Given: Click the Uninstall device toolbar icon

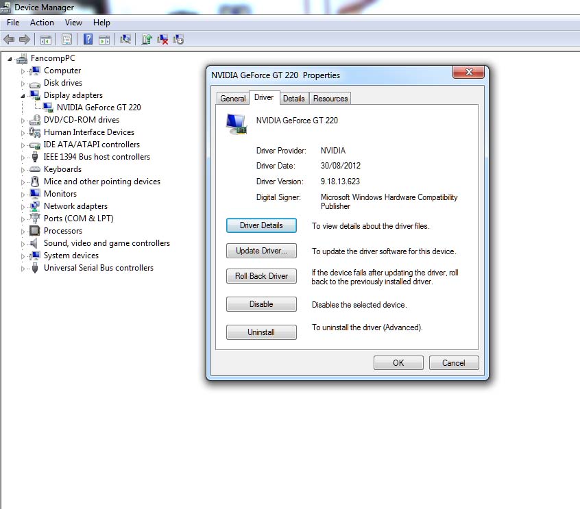Looking at the screenshot, I should pos(163,40).
